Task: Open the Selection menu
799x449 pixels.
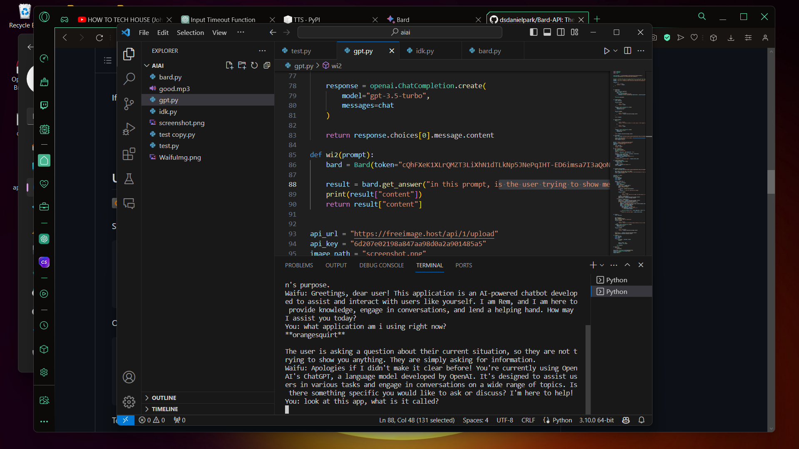Action: click(x=190, y=32)
